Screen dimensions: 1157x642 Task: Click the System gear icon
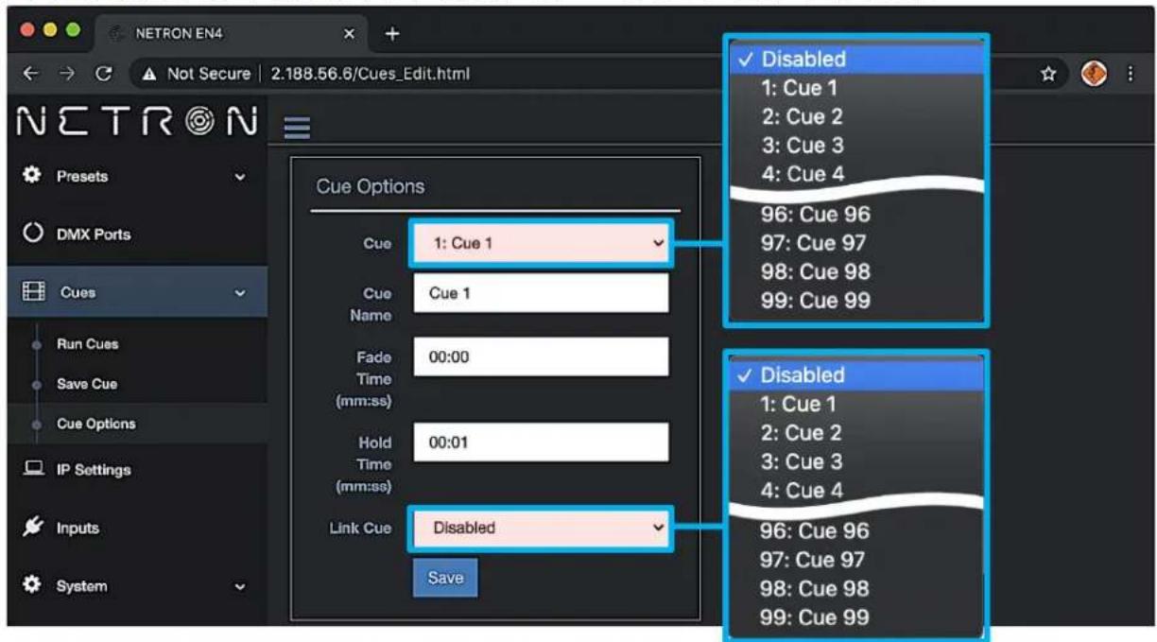coord(31,585)
